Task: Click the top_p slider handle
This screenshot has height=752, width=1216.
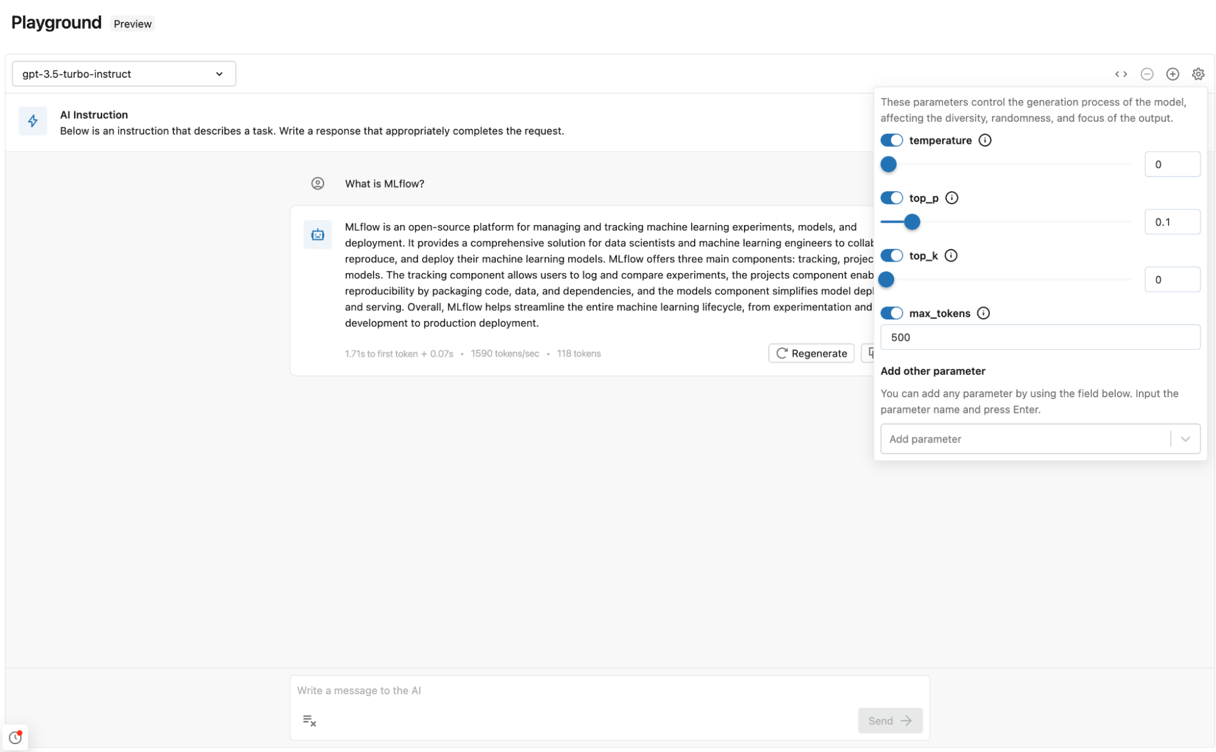Action: 911,222
